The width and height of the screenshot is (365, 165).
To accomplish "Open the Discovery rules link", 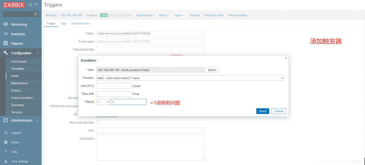I will click(214, 15).
